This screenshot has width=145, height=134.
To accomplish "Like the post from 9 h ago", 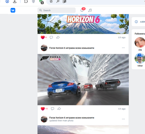I will [x=43, y=109].
